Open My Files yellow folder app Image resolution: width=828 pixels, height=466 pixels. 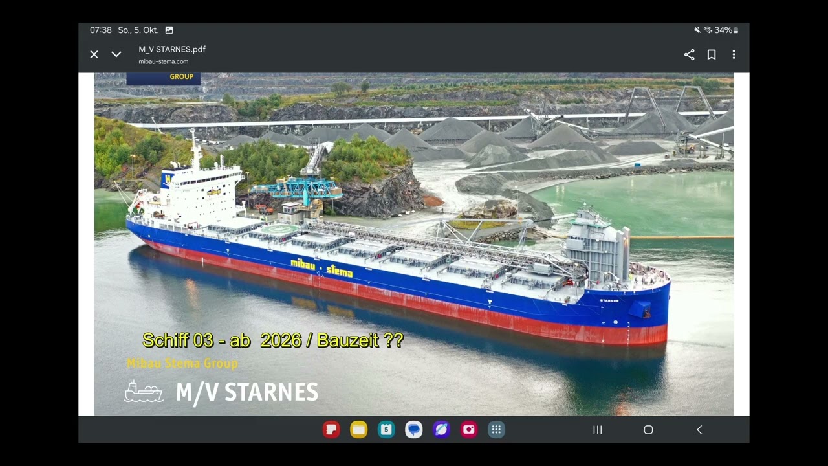(358, 429)
